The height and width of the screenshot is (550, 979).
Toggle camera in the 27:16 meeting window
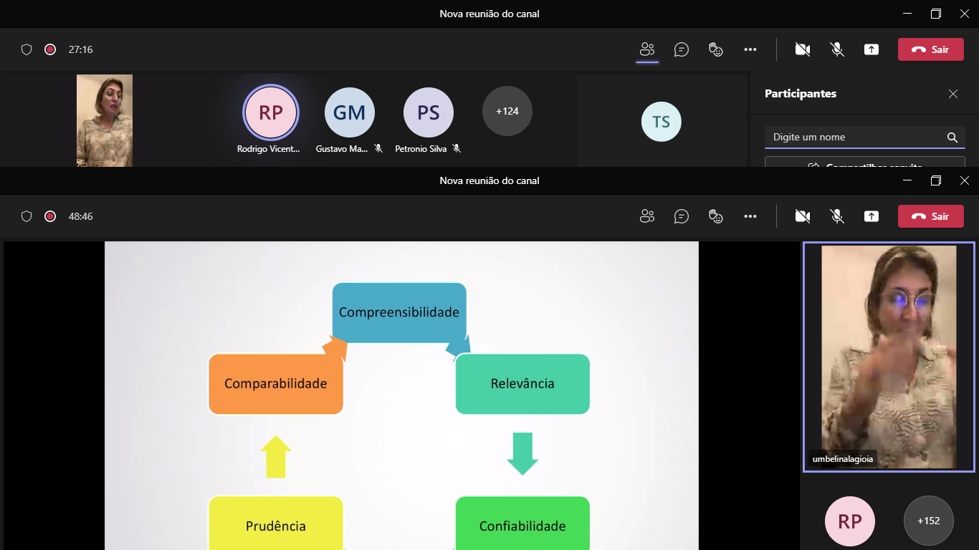[x=802, y=49]
